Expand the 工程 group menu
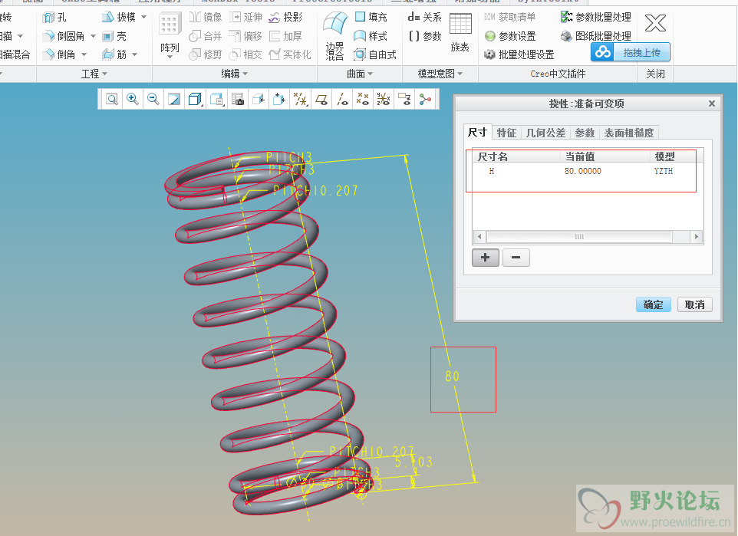 pyautogui.click(x=94, y=74)
